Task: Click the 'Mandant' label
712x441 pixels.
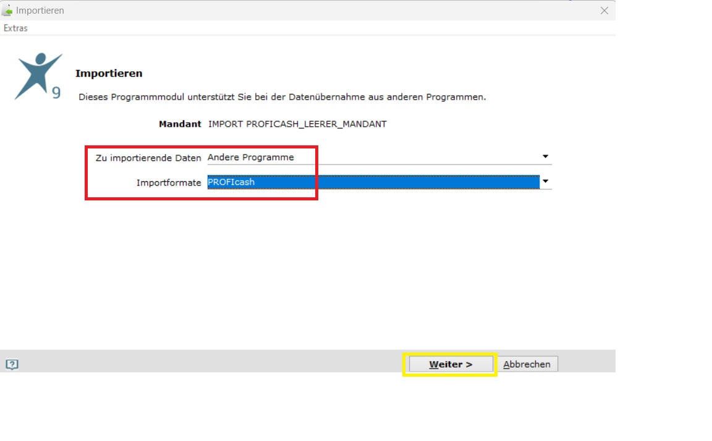Action: 180,124
